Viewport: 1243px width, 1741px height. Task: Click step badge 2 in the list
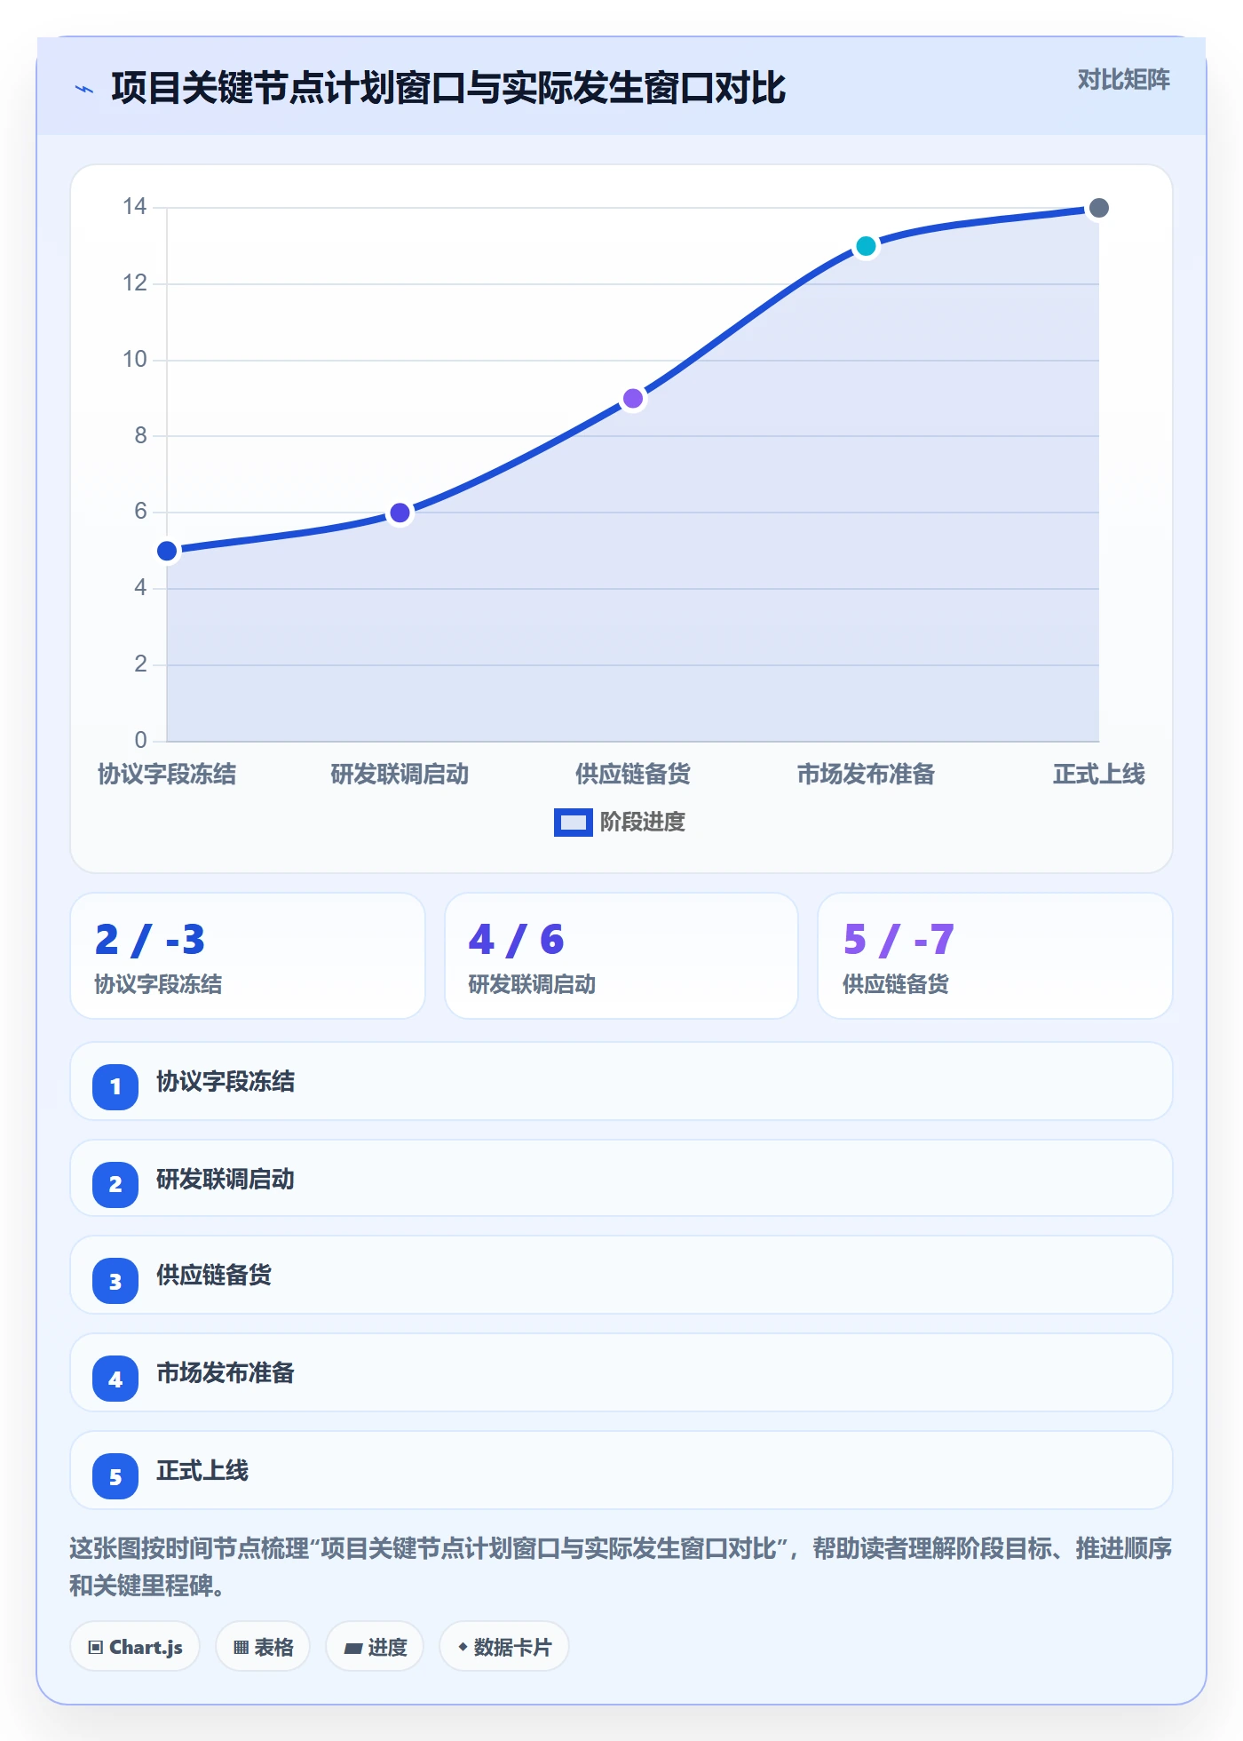click(x=115, y=1184)
